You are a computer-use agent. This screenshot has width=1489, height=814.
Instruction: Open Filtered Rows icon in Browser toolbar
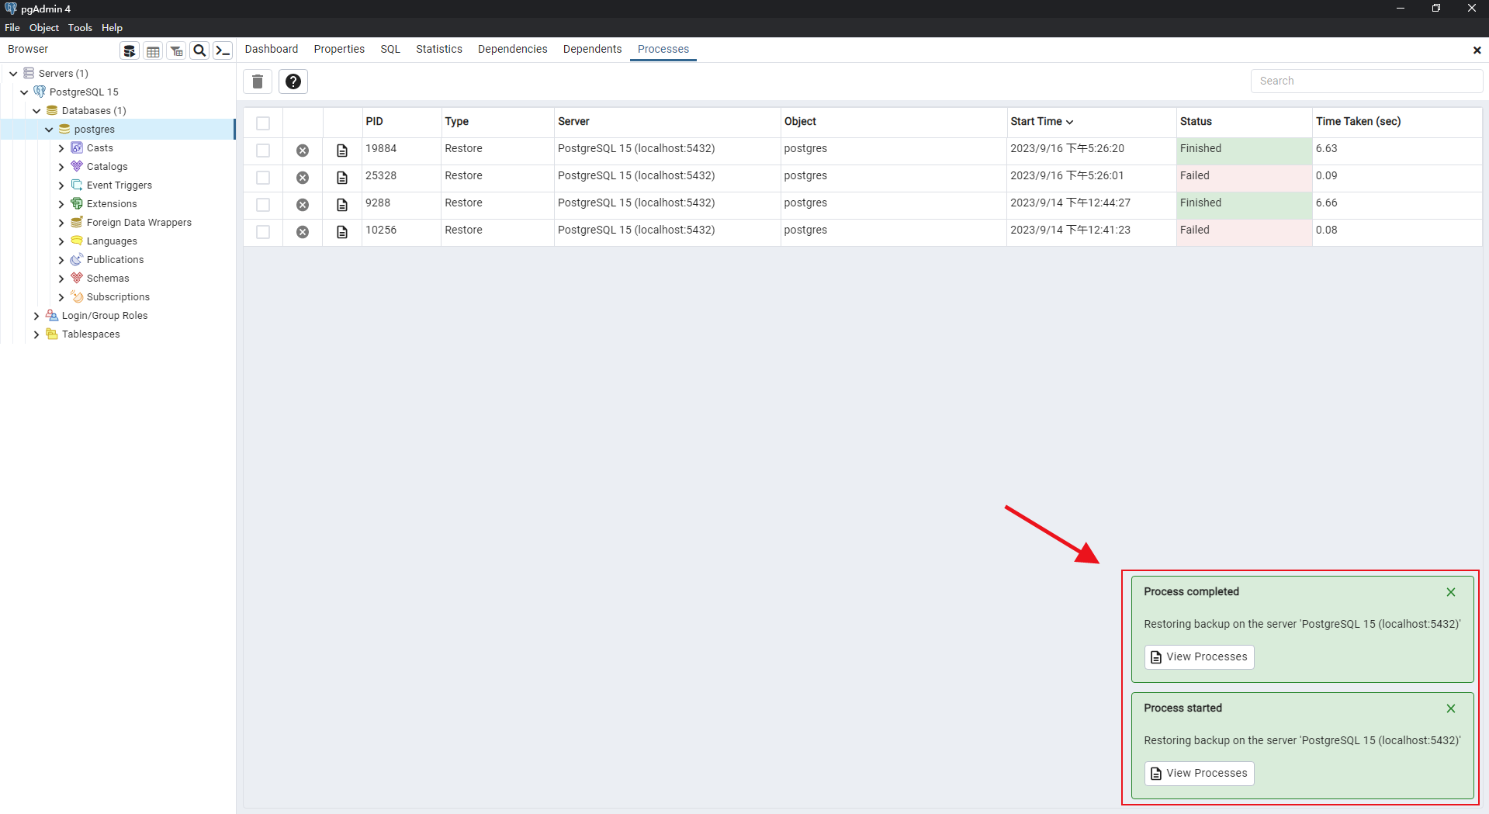[176, 51]
